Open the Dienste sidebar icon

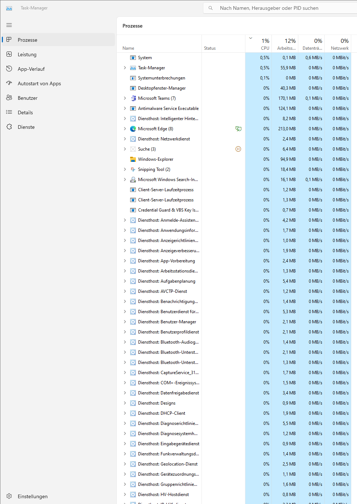point(9,127)
